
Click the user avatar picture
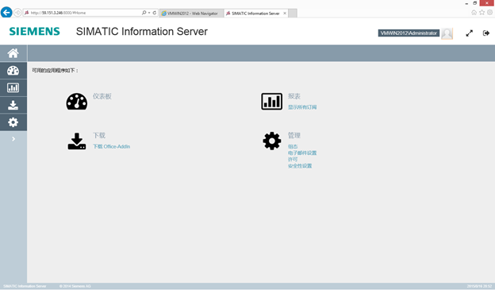point(447,33)
